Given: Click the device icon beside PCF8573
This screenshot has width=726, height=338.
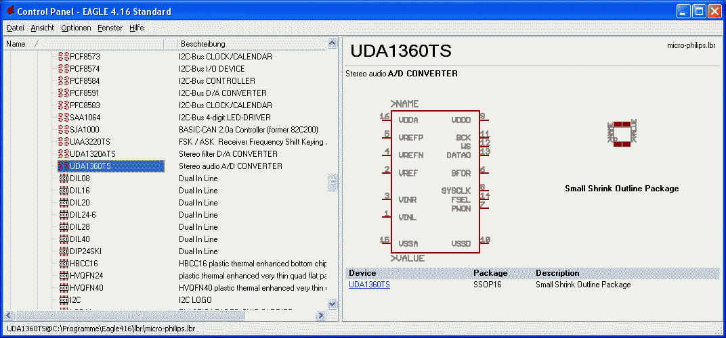Looking at the screenshot, I should pyautogui.click(x=64, y=57).
